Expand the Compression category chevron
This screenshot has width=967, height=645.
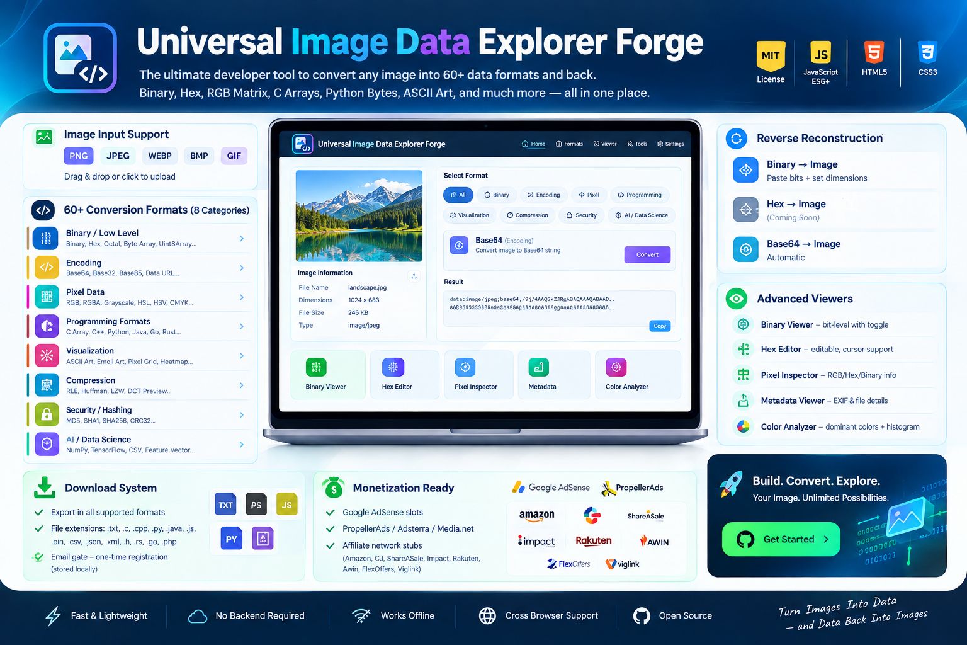click(x=242, y=385)
